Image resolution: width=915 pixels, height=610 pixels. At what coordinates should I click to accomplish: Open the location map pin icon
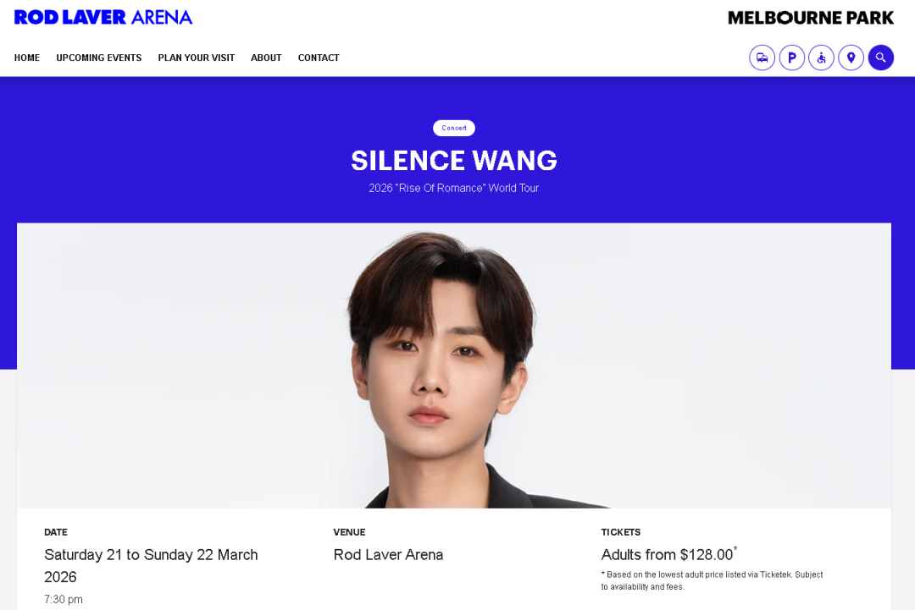click(851, 58)
